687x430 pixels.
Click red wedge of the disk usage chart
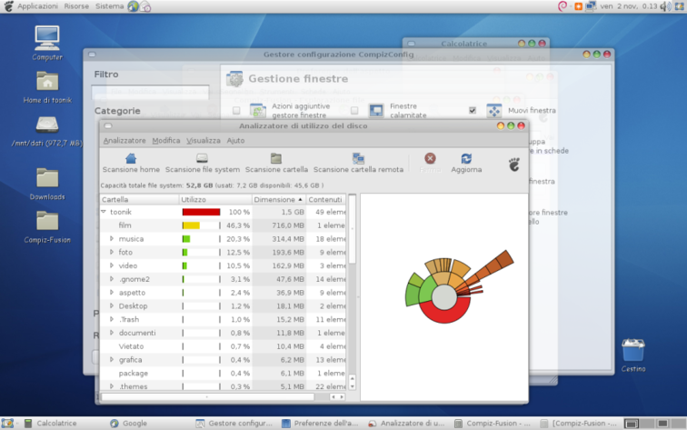[x=444, y=313]
